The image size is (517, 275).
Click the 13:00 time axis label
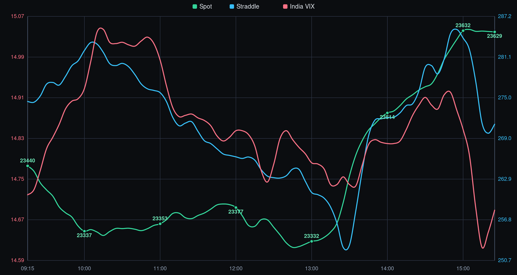(311, 268)
